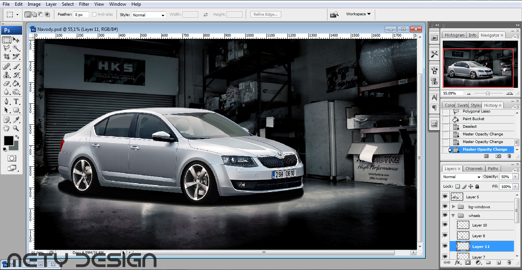The image size is (522, 270).
Task: Swap foreground and background colors
Action: (17, 137)
